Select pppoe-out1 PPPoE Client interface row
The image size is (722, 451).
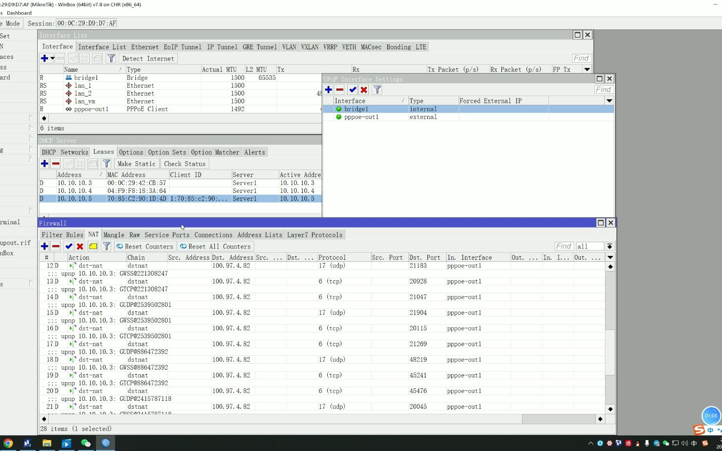[180, 109]
